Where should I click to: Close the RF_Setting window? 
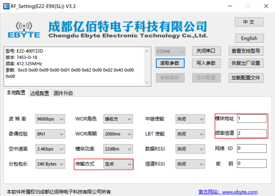coord(266,6)
